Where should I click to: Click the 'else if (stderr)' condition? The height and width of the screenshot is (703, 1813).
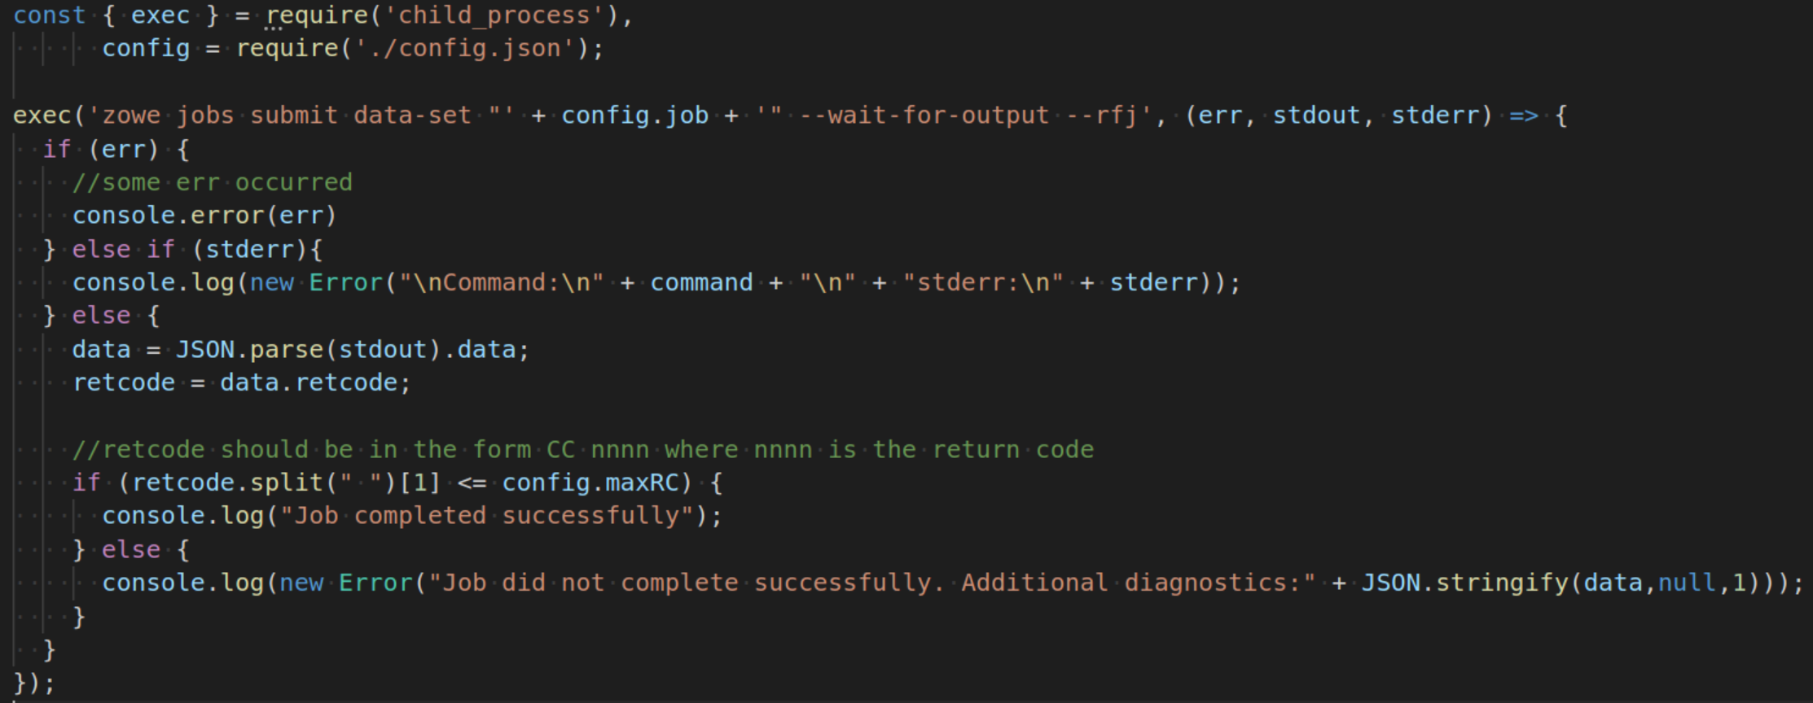coord(196,249)
